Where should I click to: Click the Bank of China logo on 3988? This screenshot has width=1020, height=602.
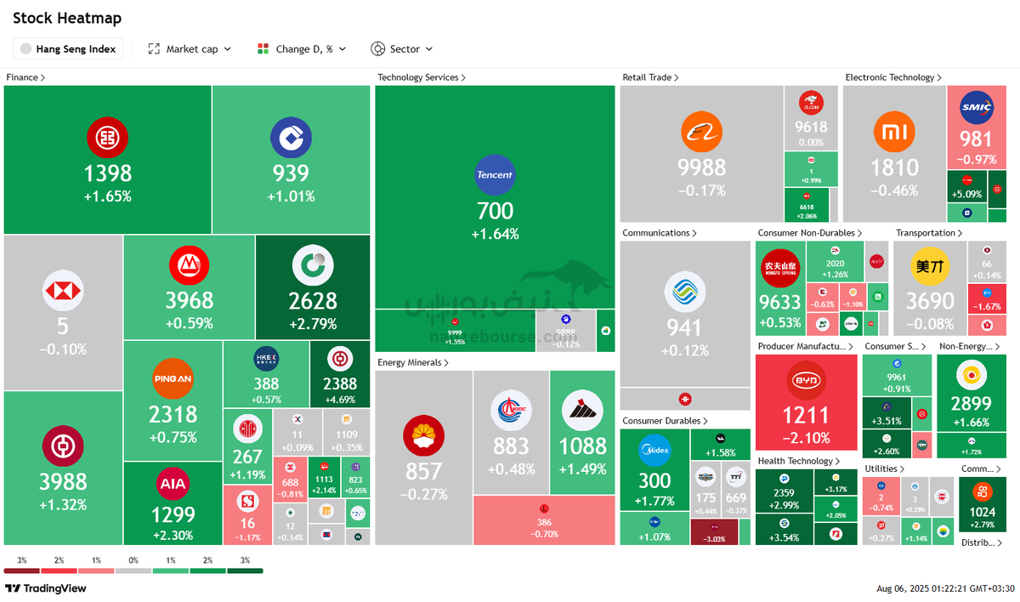64,447
